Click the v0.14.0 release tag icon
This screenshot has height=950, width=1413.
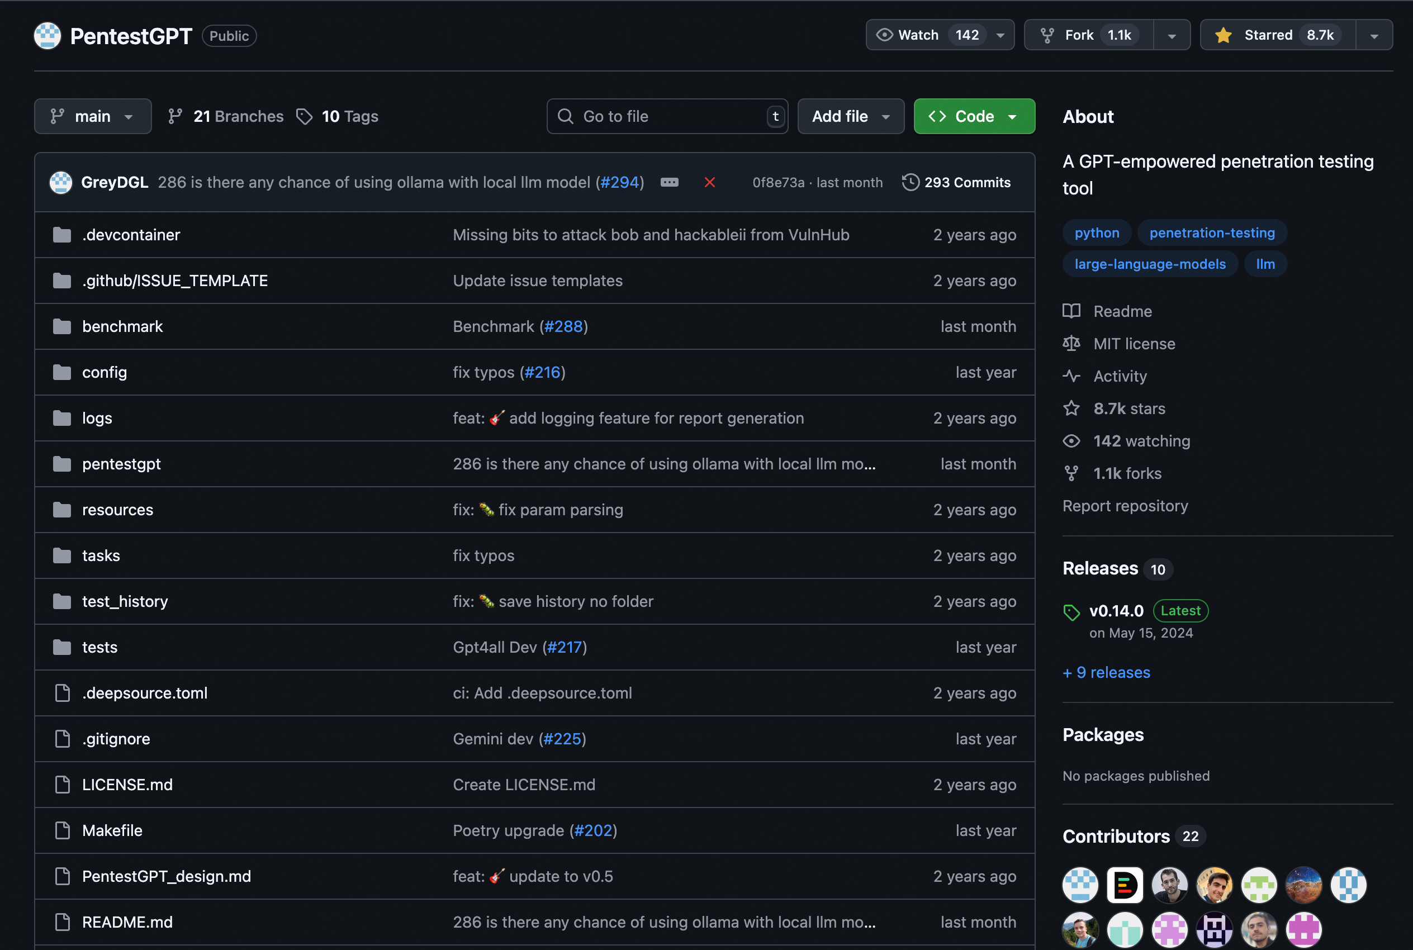[1071, 612]
